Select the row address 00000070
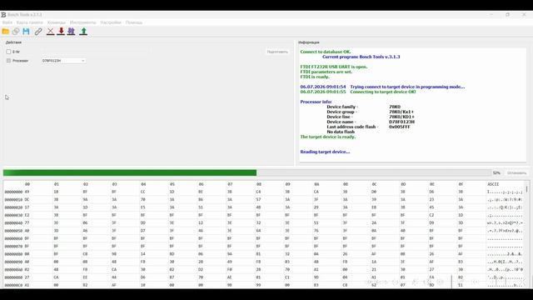This screenshot has width=533, height=300. 13,247
